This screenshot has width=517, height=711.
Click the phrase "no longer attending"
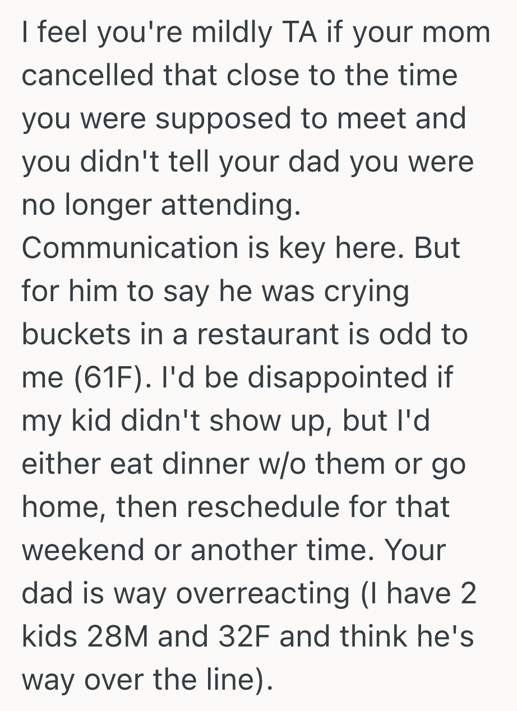pos(157,205)
